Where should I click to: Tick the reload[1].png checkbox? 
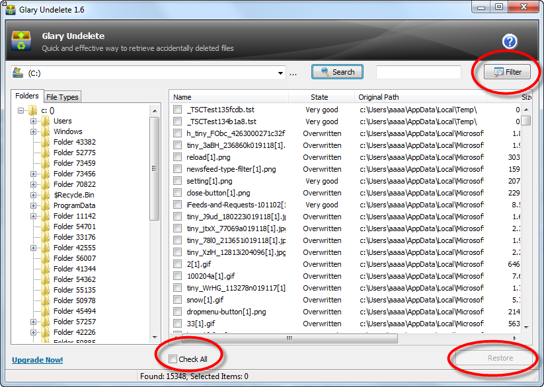click(x=177, y=157)
